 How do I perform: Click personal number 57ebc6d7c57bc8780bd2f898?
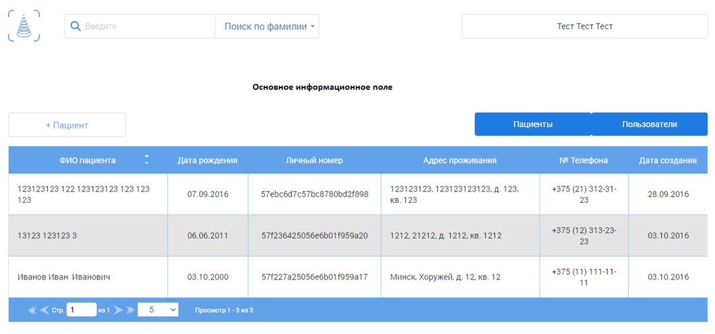(x=314, y=194)
